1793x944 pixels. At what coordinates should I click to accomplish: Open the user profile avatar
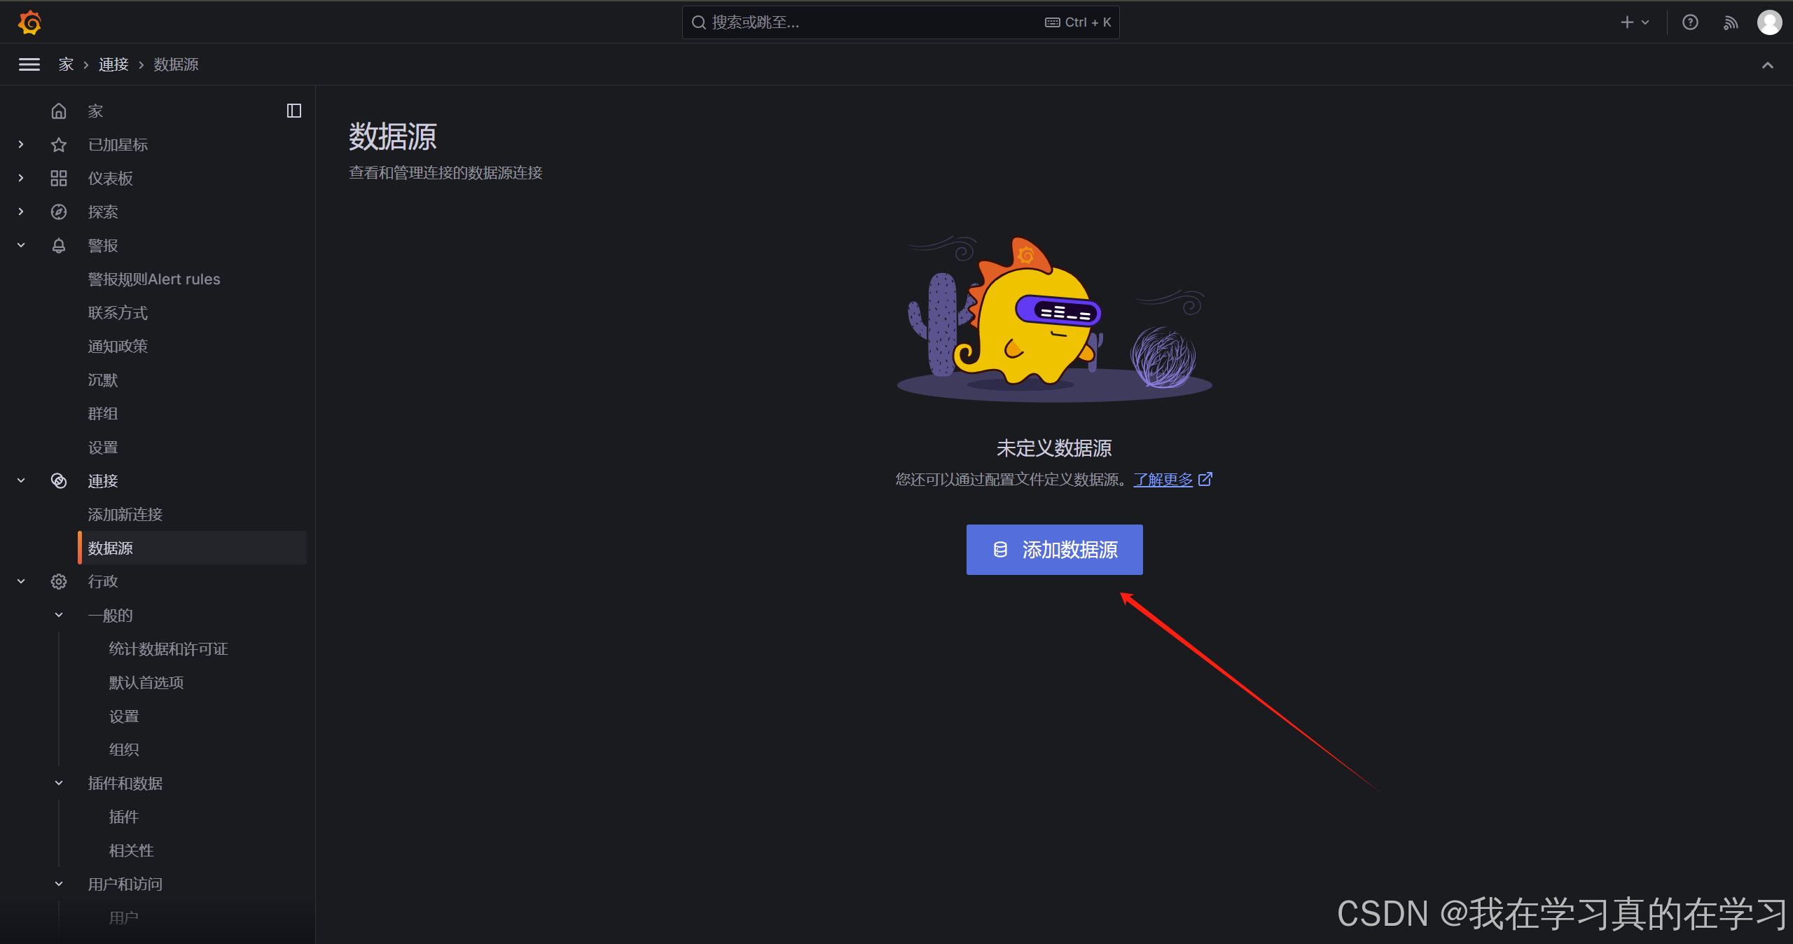1769,22
